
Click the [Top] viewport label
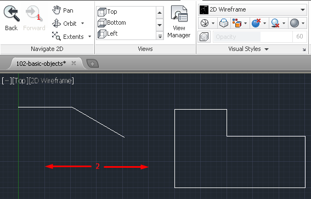click(20, 81)
